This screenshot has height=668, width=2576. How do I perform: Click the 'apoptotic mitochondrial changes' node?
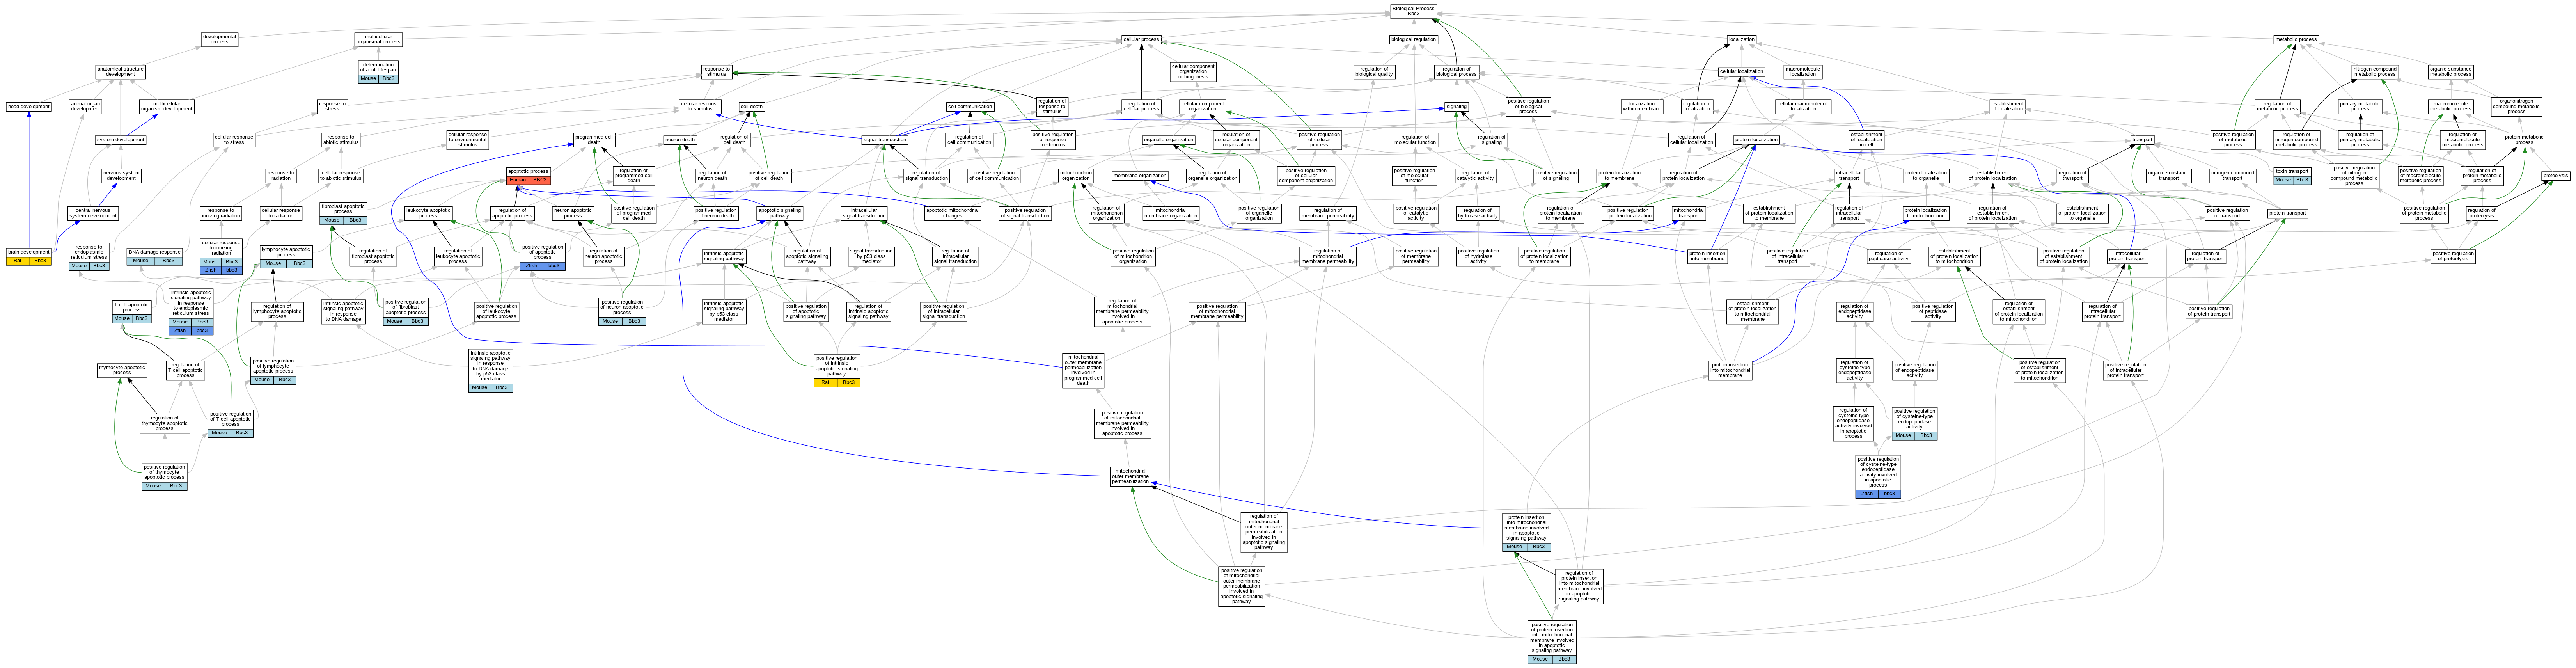tap(952, 213)
